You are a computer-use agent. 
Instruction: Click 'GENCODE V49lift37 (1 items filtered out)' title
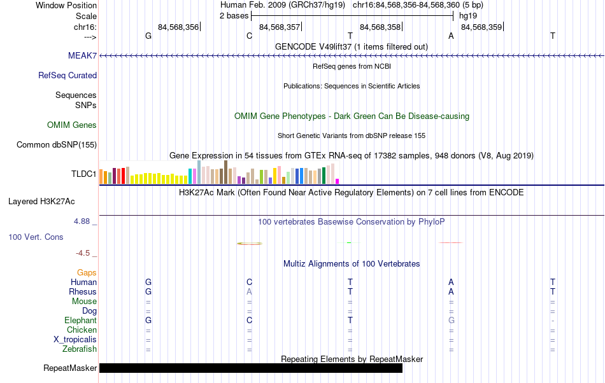point(352,46)
